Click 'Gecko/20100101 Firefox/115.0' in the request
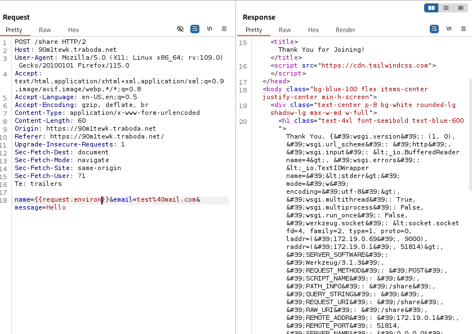 pos(74,65)
